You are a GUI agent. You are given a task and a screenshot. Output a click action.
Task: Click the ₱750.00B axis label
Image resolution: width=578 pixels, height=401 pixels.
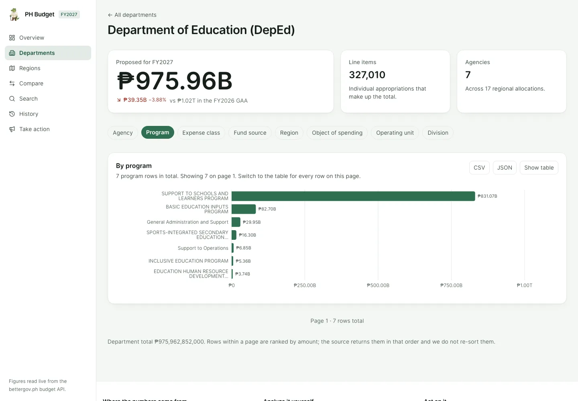(451, 286)
